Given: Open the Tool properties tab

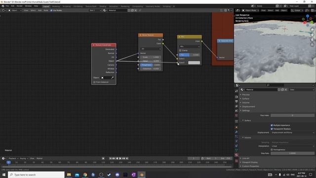Looking at the screenshot, I should 237,91.
